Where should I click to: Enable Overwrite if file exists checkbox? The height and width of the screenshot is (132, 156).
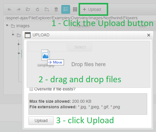pyautogui.click(x=31, y=89)
